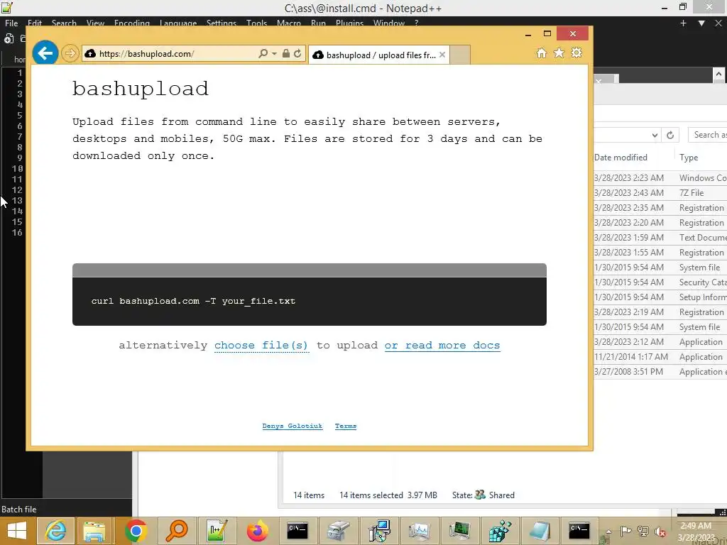
Task: Open the first command prompt taskbar icon
Action: (297, 531)
